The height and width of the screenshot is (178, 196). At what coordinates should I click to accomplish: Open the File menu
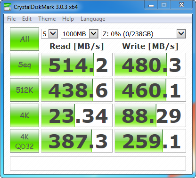[11, 19]
